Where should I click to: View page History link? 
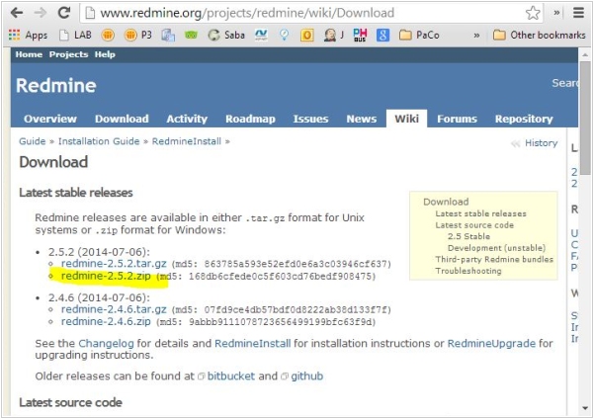pyautogui.click(x=541, y=143)
